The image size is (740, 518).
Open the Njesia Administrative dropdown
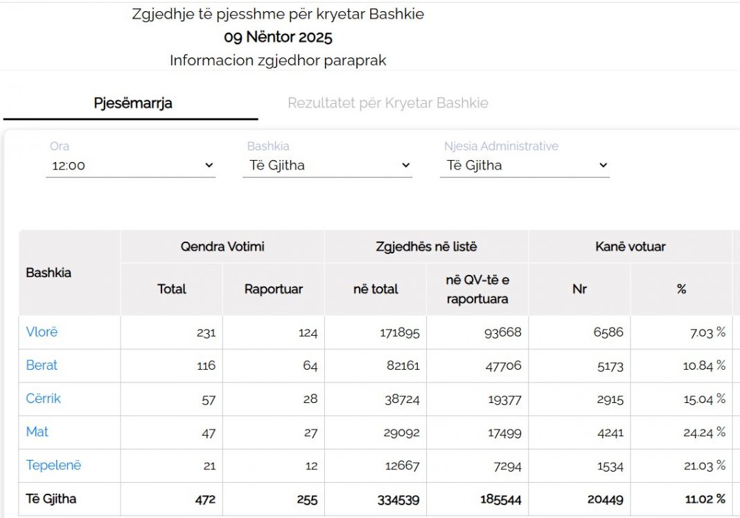[x=525, y=166]
